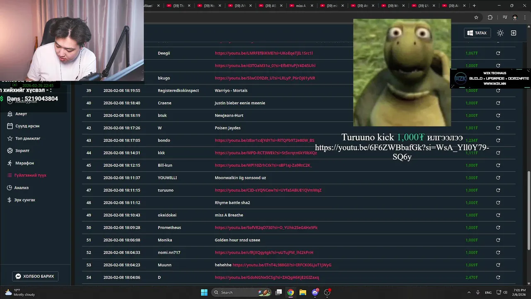Refresh row 50 from Prometheus
The image size is (531, 299).
pyautogui.click(x=498, y=228)
